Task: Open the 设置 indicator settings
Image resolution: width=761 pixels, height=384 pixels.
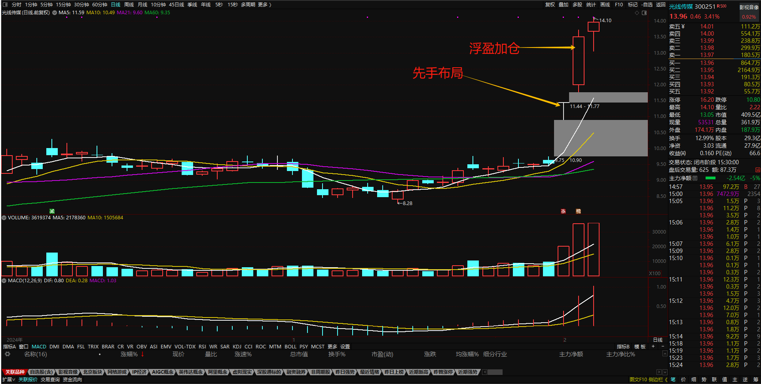Action: tap(345, 346)
